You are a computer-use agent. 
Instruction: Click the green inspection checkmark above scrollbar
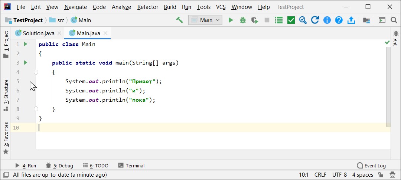pyautogui.click(x=387, y=42)
